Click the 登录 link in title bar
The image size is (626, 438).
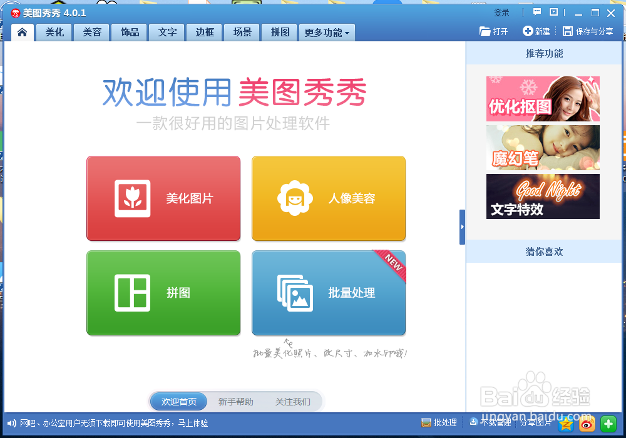501,13
